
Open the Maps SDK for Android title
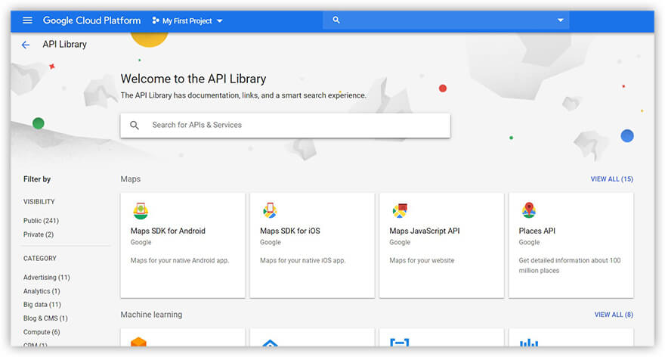168,231
